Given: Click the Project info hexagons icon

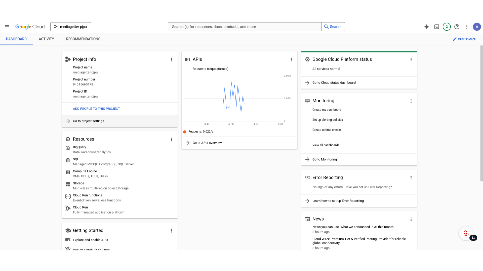Looking at the screenshot, I should [x=68, y=59].
